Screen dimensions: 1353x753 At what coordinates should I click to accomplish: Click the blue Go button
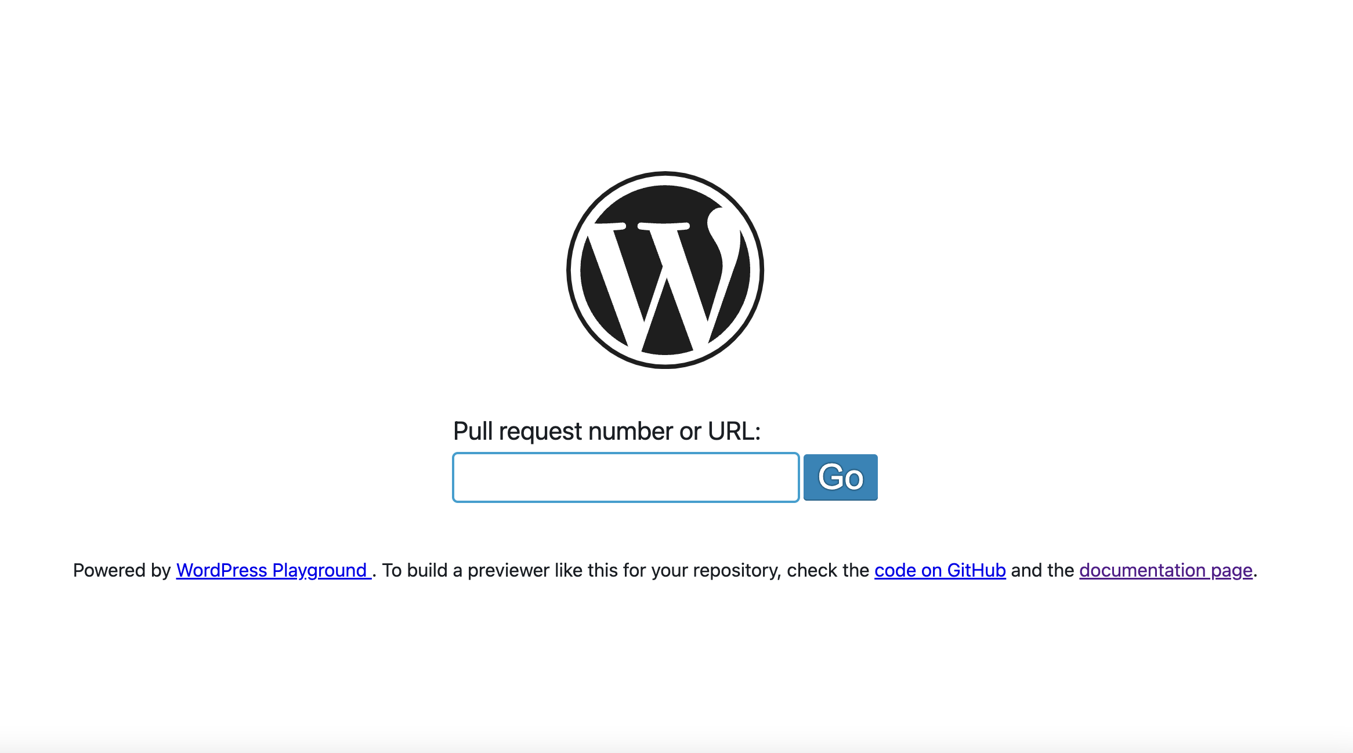pyautogui.click(x=840, y=477)
